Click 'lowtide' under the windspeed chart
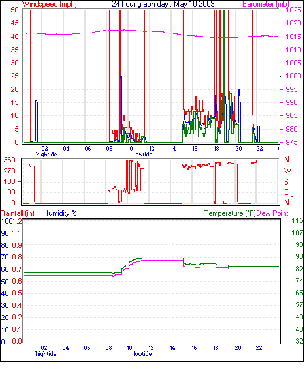This screenshot has width=305, height=369. [143, 155]
